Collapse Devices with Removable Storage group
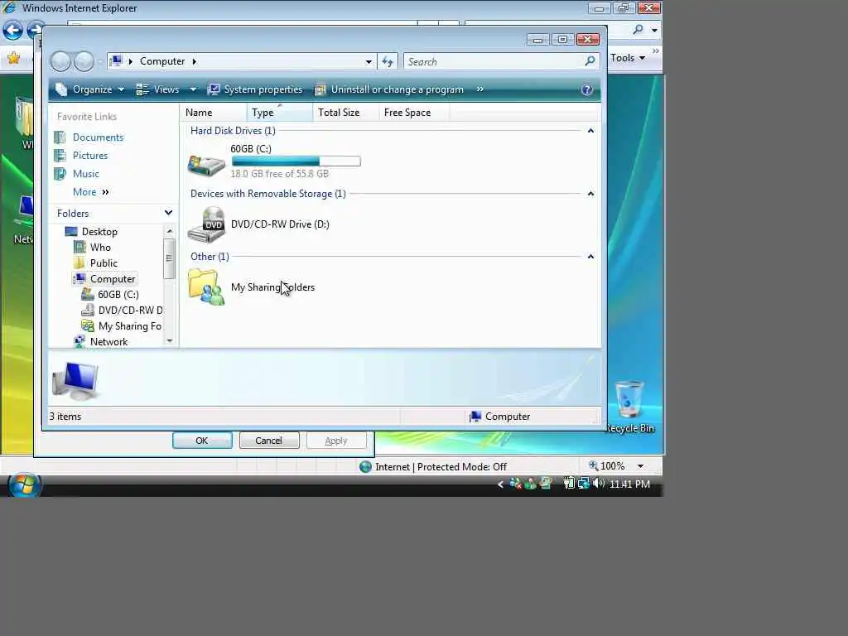 click(x=590, y=194)
